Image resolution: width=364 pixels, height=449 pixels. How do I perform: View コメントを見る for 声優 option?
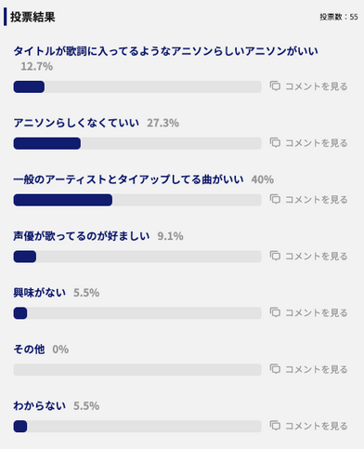click(316, 257)
